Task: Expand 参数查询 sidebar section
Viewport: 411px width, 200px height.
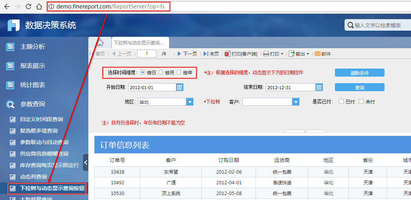Action: point(33,104)
